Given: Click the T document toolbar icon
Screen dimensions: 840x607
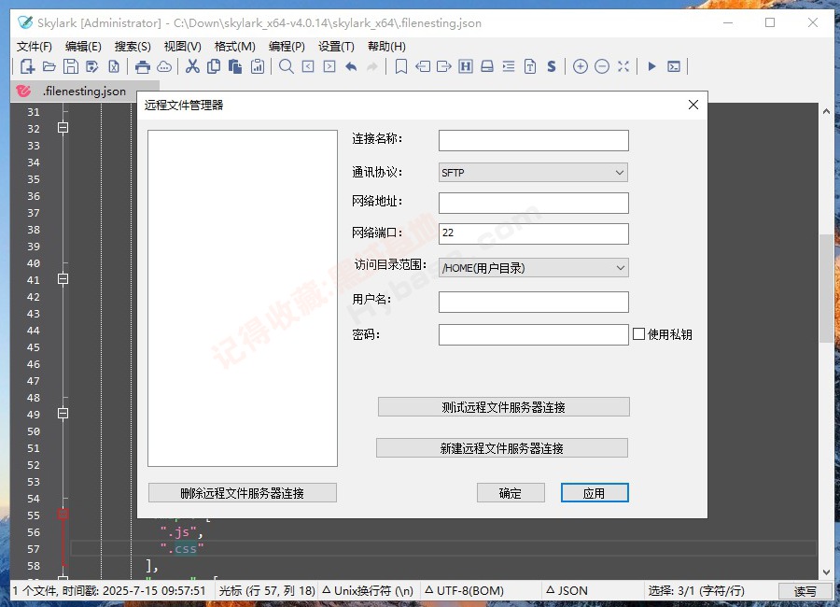Looking at the screenshot, I should coord(530,66).
